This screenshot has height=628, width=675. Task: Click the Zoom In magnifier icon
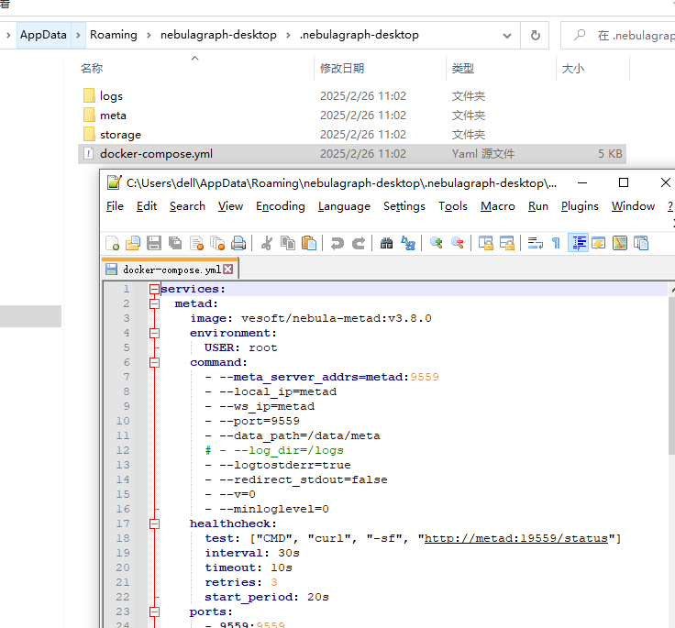(436, 243)
